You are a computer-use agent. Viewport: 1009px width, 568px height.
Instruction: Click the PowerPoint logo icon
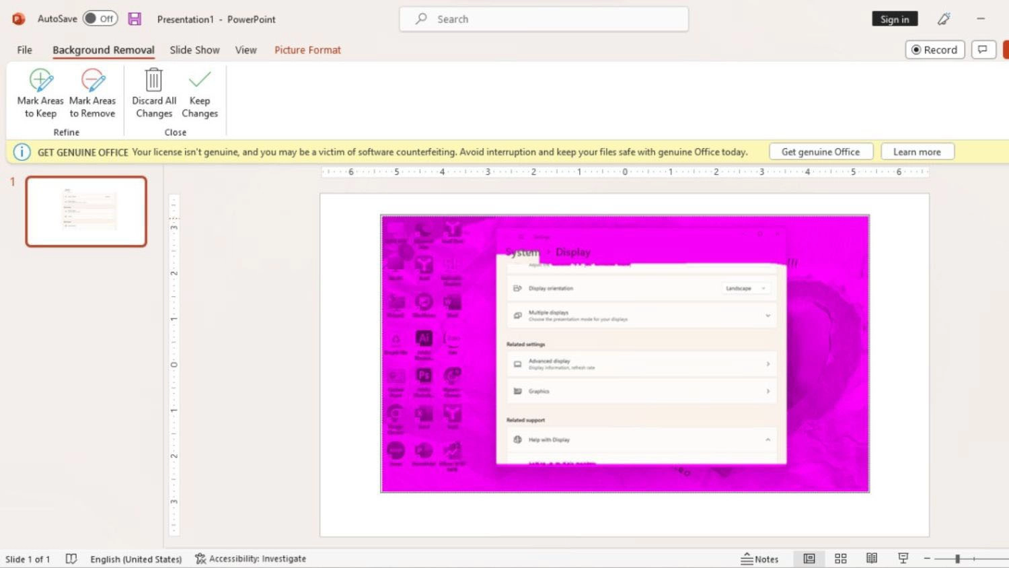pyautogui.click(x=18, y=19)
